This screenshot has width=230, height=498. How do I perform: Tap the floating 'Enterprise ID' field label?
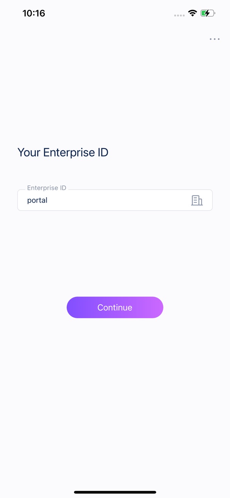pyautogui.click(x=47, y=188)
